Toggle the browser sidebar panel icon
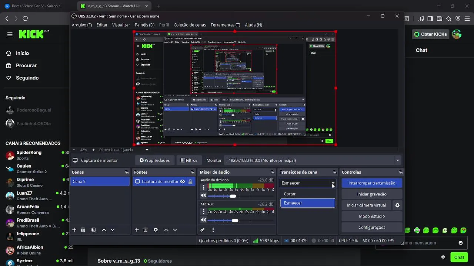 coord(430,18)
